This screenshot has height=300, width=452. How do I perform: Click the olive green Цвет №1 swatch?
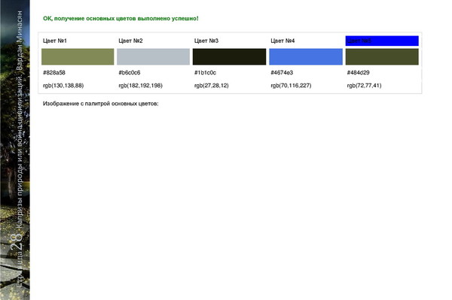(78, 56)
